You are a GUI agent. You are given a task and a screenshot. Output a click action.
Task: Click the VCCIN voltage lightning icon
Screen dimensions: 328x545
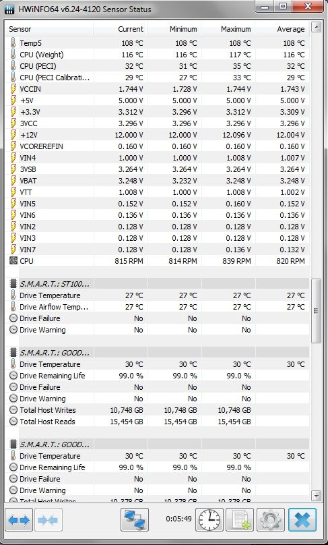point(13,89)
